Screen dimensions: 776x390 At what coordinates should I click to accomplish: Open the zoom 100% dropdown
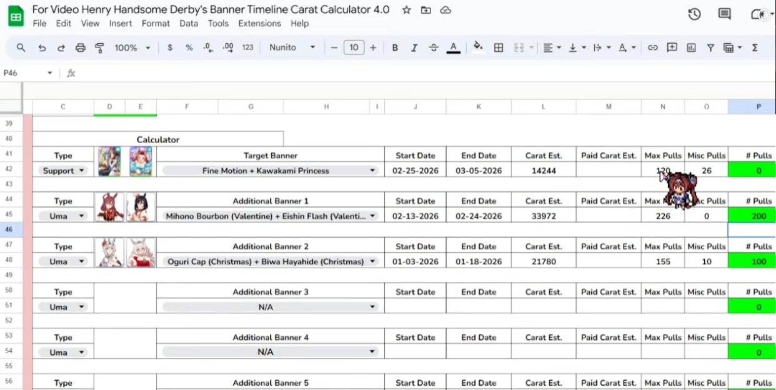[132, 47]
